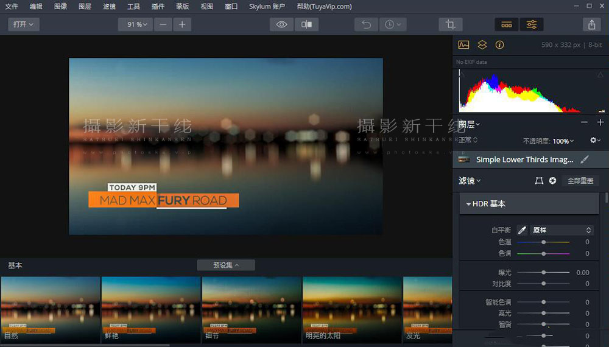
Task: Toggle the eye preview icon
Action: (281, 24)
